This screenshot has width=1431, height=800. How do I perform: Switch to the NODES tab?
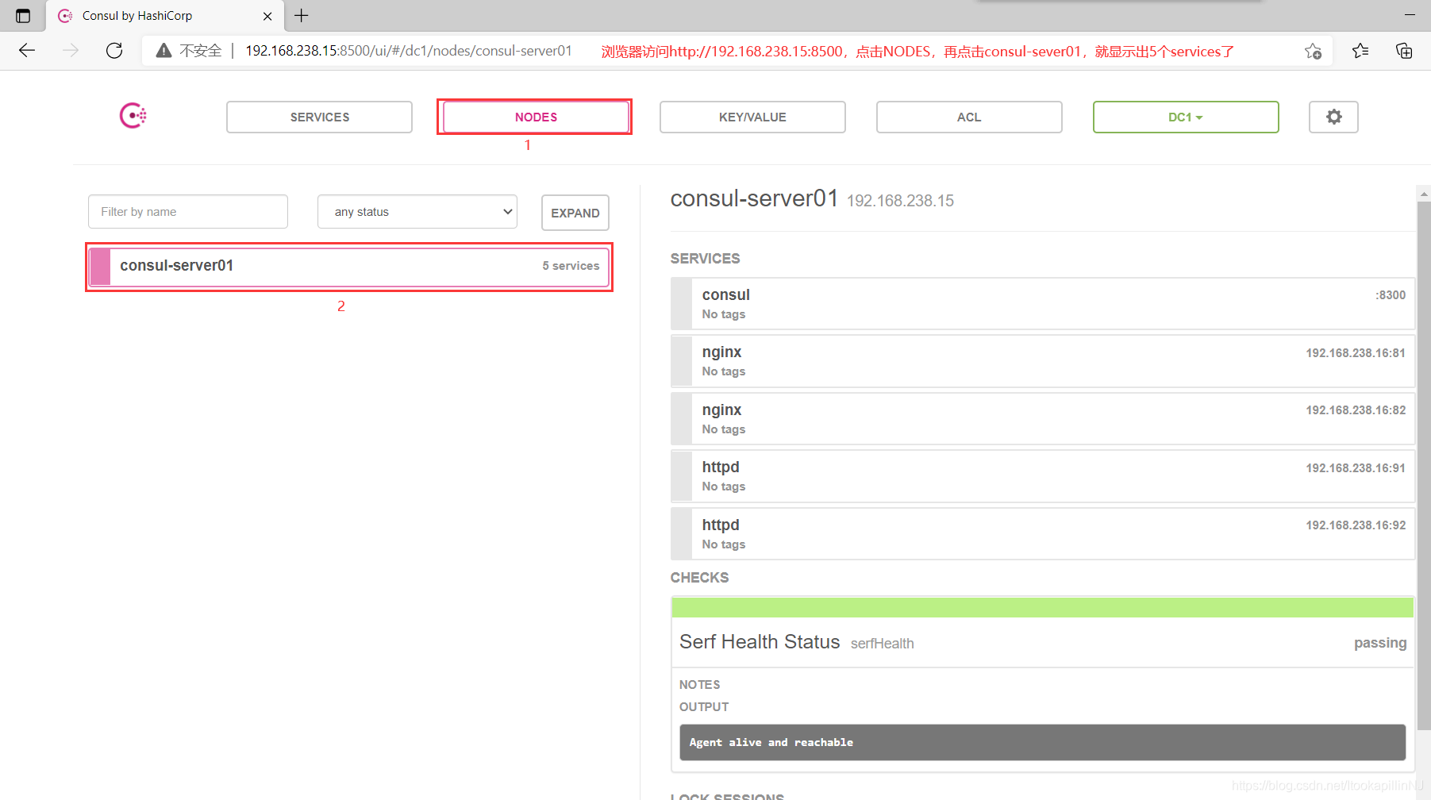click(536, 117)
